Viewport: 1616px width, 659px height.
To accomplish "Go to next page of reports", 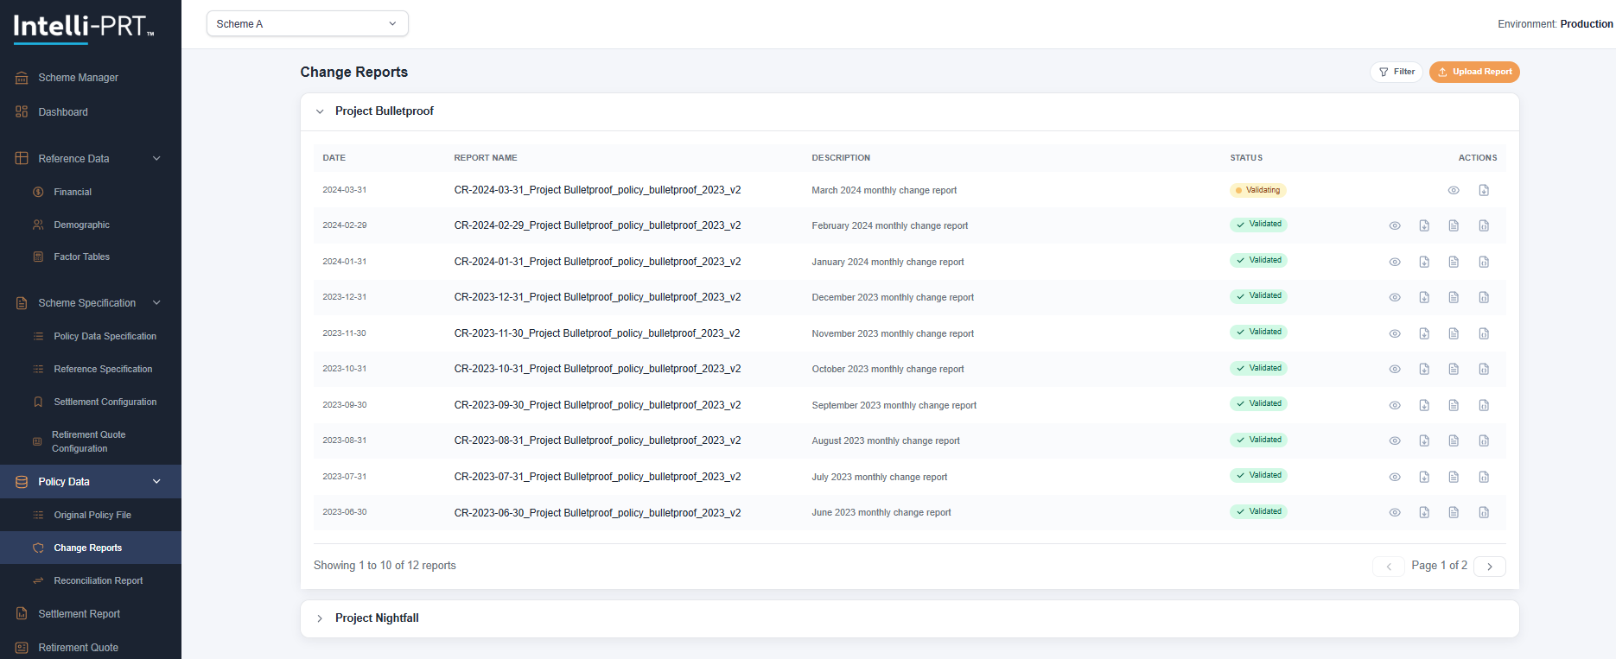I will point(1490,566).
